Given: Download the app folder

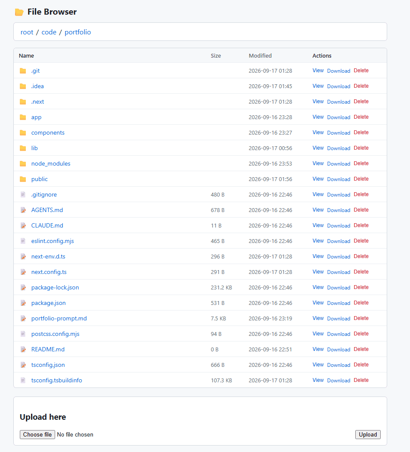Looking at the screenshot, I should click(x=339, y=117).
